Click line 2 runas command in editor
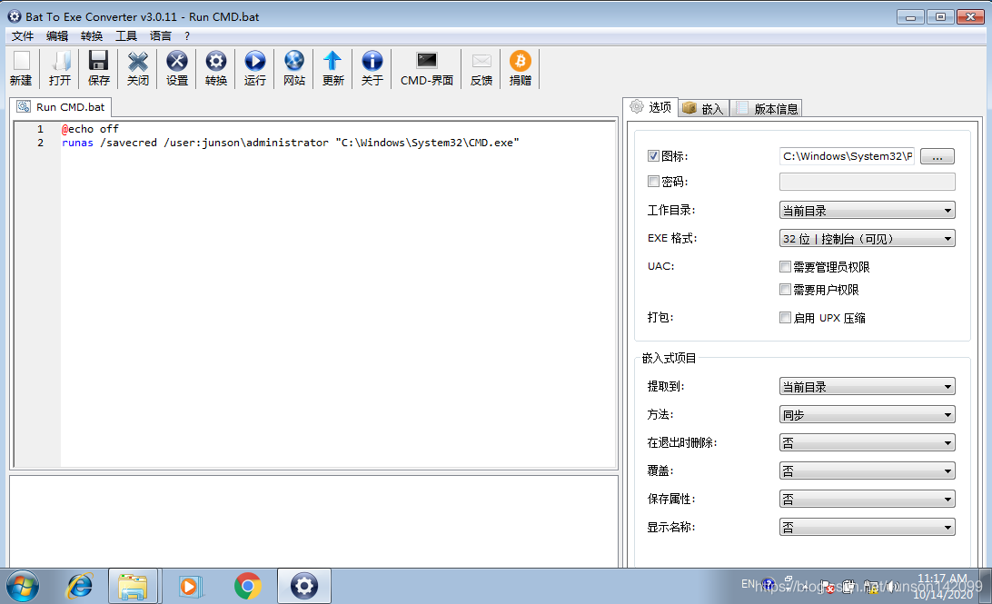This screenshot has height=604, width=992. pos(291,143)
